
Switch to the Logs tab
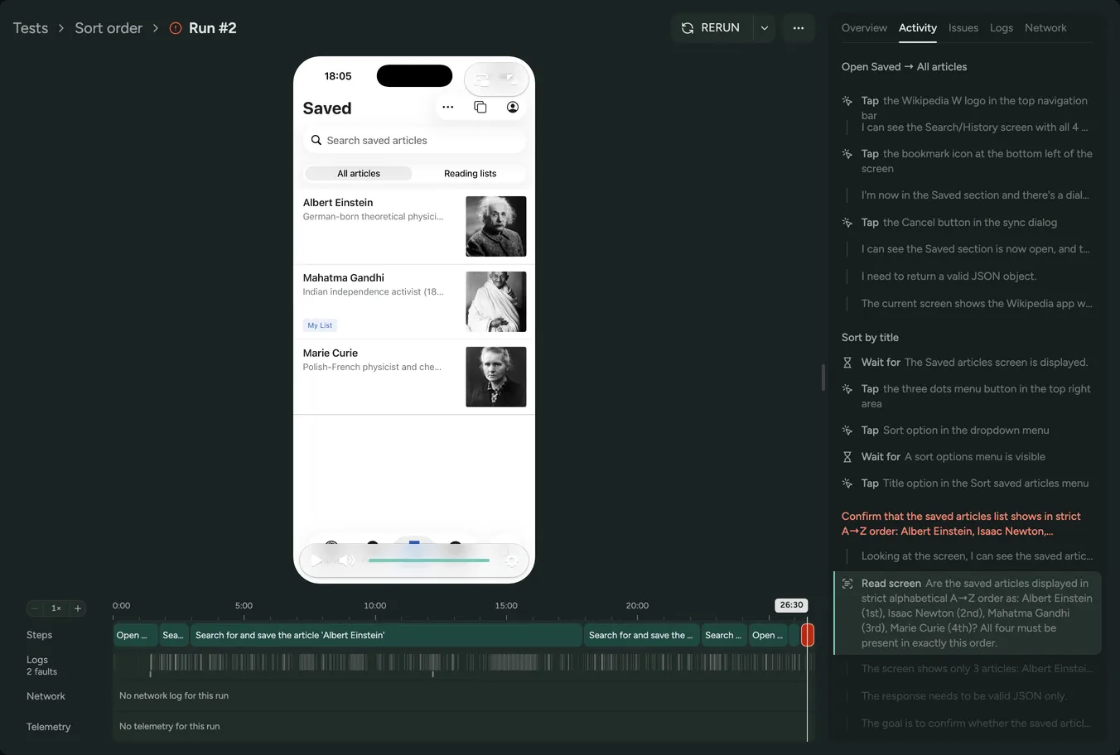pos(1002,27)
